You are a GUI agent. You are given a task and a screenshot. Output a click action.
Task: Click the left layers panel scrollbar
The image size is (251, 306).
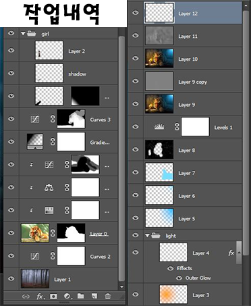[121, 159]
